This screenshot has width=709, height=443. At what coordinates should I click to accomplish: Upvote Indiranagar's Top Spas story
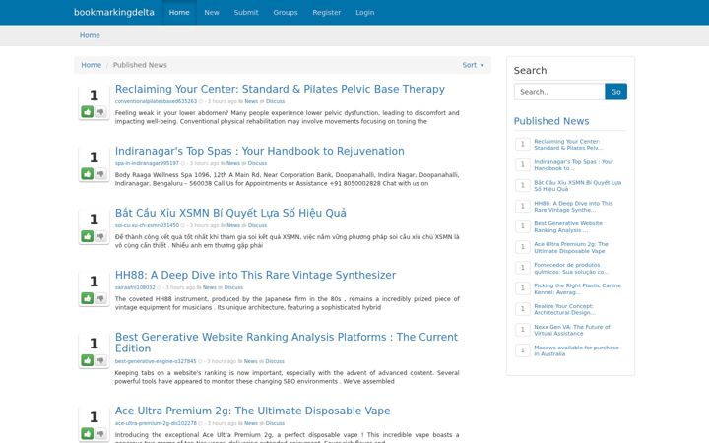[x=88, y=173]
